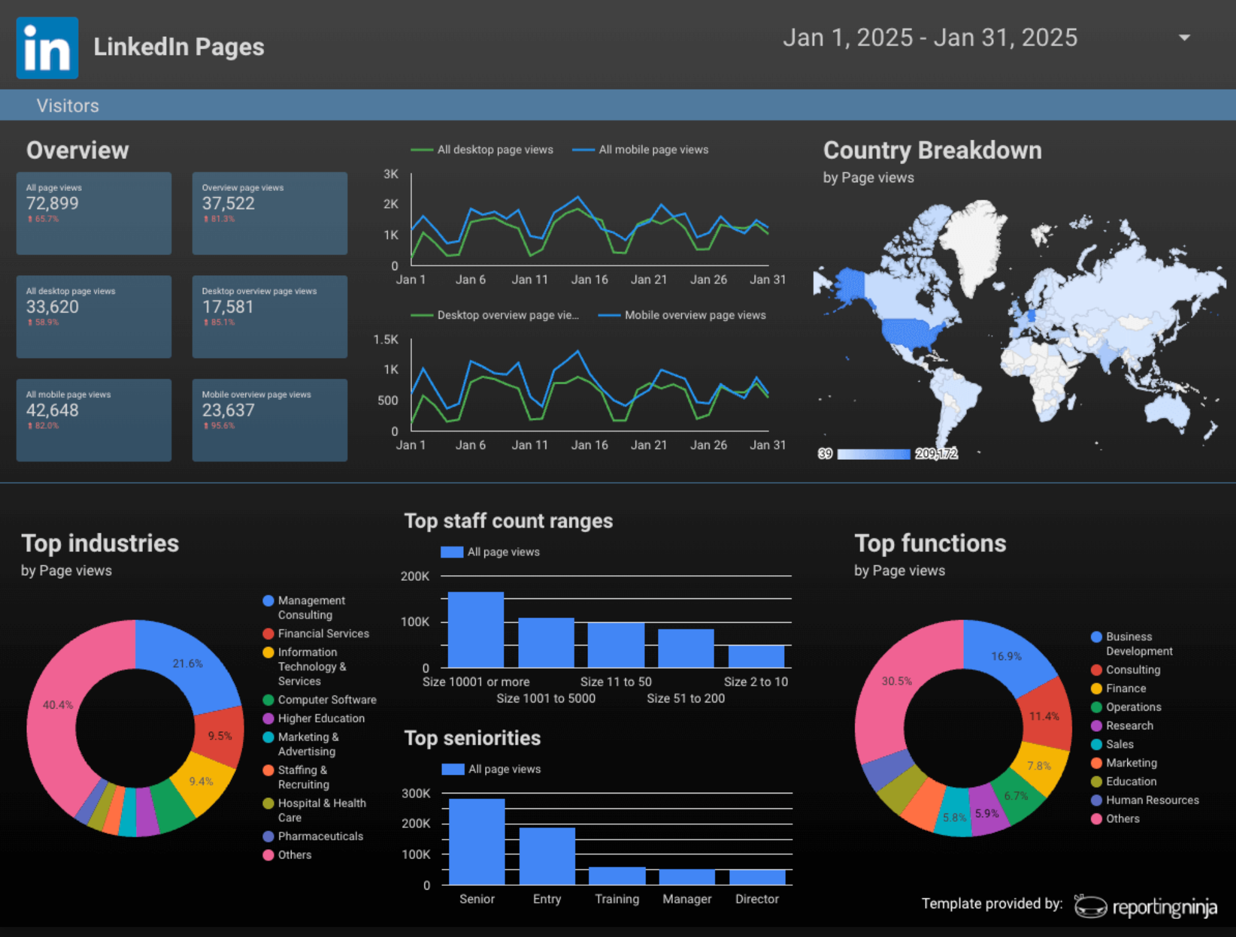Click the 30.5% slice of functions donut
The width and height of the screenshot is (1236, 937).
[896, 681]
